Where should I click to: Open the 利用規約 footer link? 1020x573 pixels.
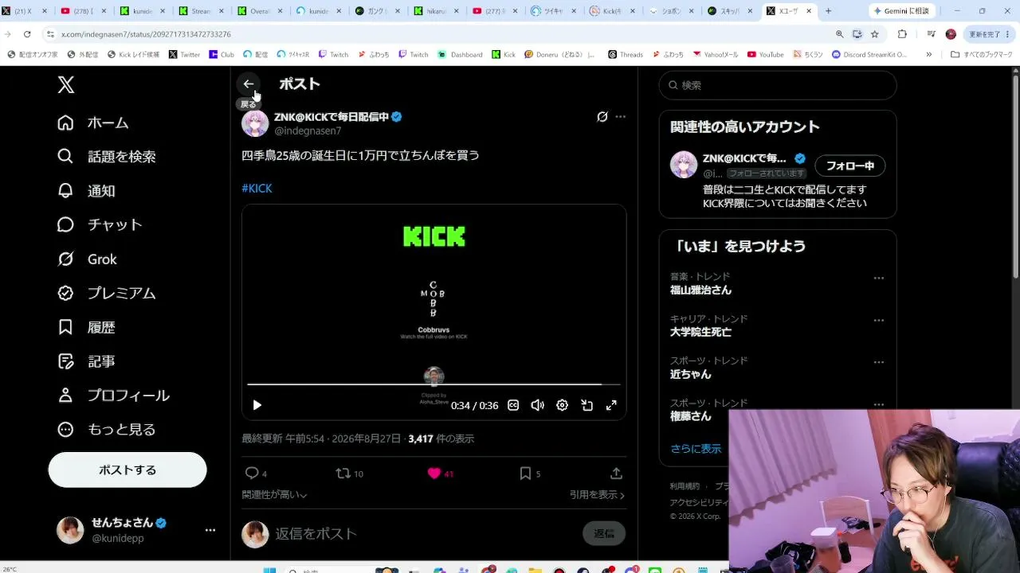coord(685,486)
